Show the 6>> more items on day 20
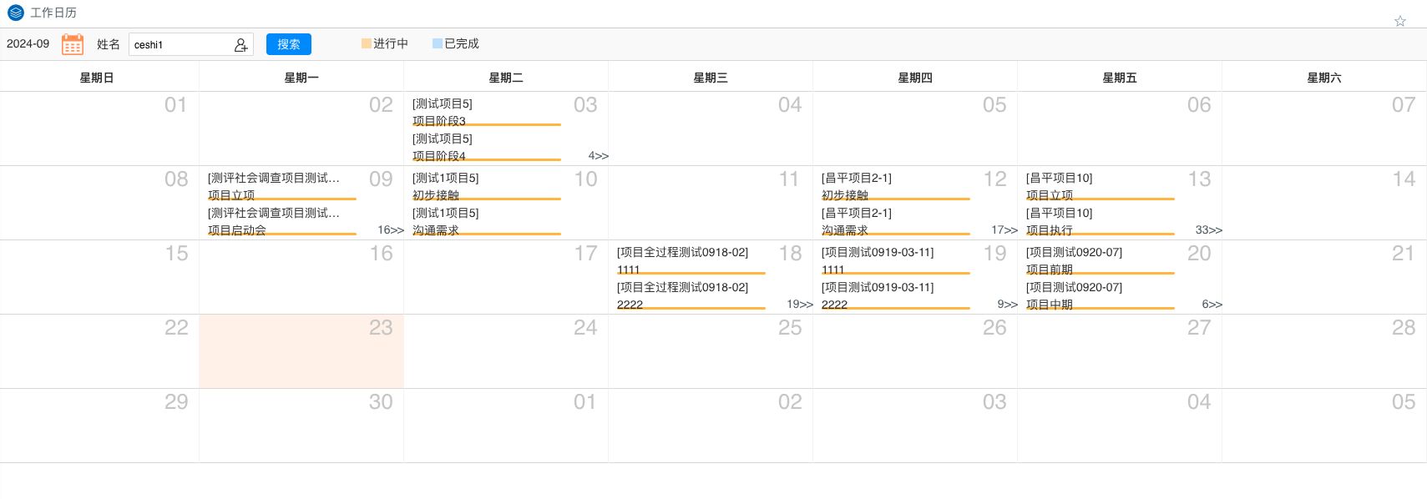 click(1212, 305)
